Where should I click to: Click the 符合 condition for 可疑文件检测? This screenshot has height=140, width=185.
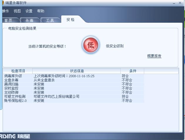click(x=125, y=97)
